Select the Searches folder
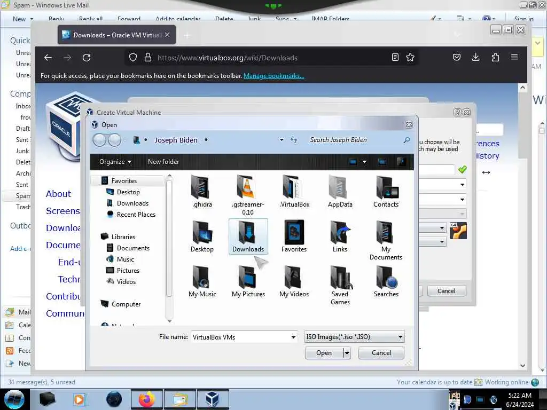 (386, 281)
